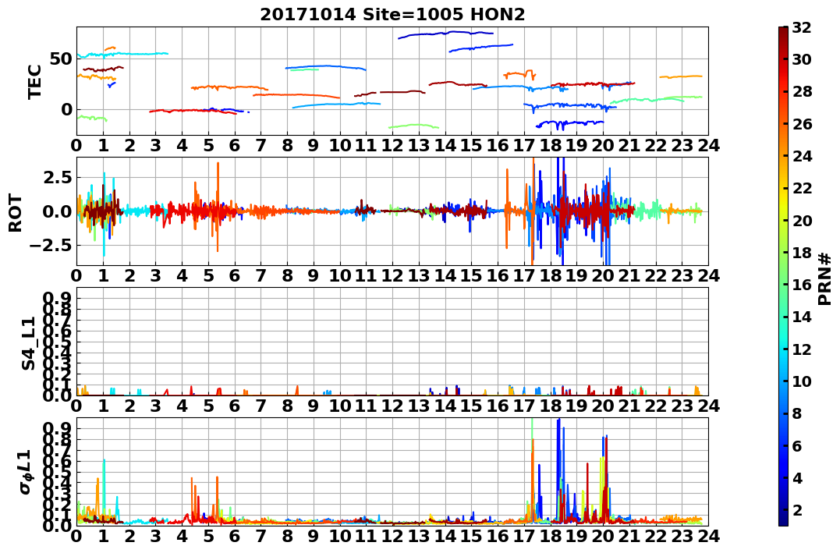Click the −2.5 tick on ROT axis
The image size is (840, 553).
pyautogui.click(x=51, y=246)
